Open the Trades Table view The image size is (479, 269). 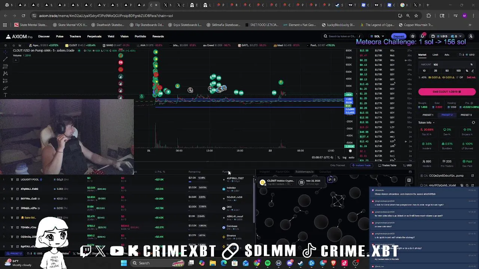(388, 166)
